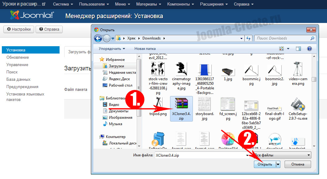Click the dropdown arrow beside Открыть button
The image size is (327, 179).
(278, 164)
